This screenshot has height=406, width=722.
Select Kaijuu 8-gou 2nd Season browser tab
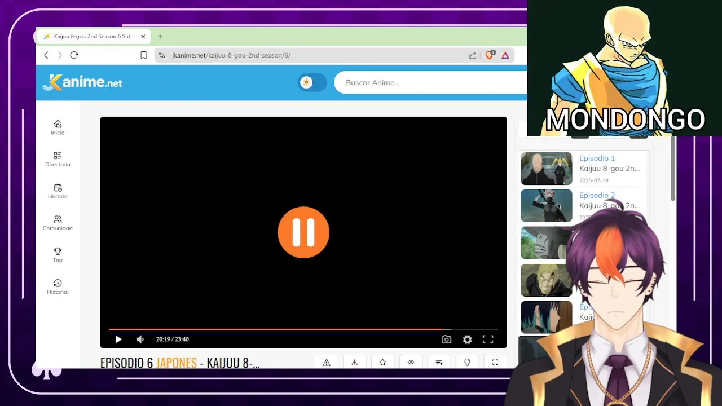tap(93, 36)
